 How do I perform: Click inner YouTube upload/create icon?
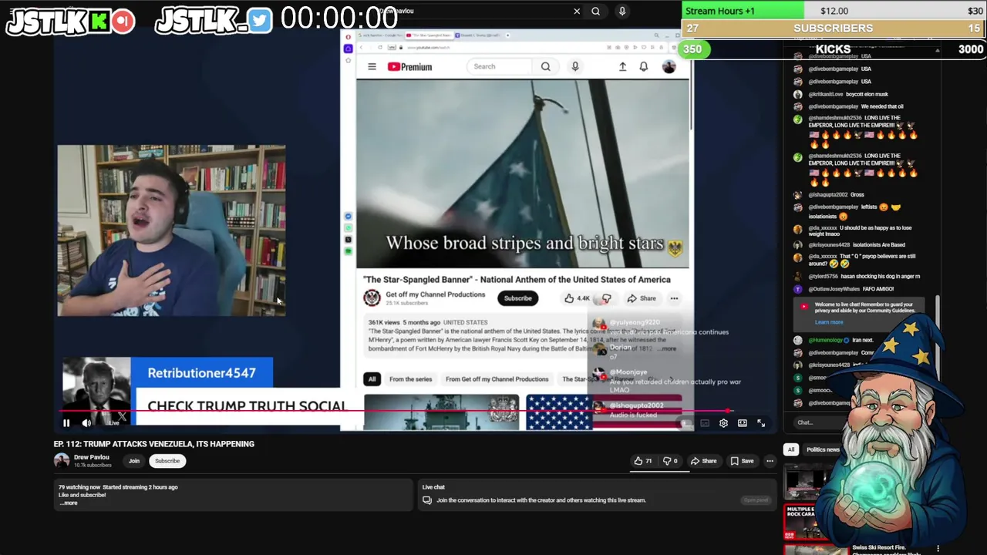(622, 66)
